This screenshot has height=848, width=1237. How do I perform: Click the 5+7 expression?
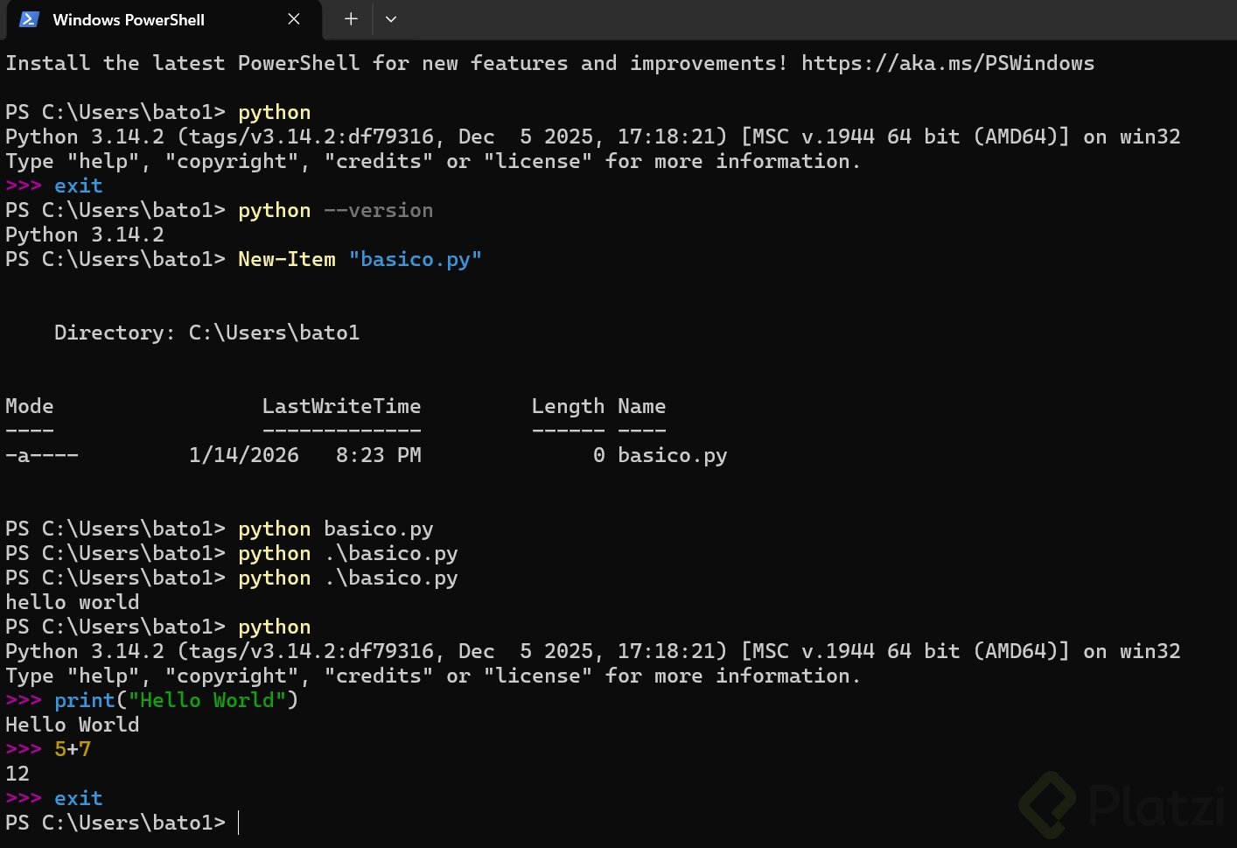[73, 750]
